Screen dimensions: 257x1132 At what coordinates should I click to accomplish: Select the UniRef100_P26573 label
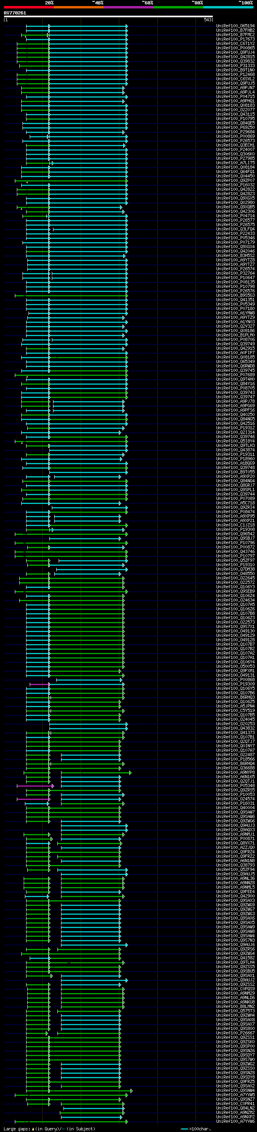click(235, 141)
